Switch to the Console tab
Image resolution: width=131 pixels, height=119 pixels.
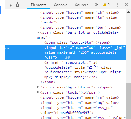pos(61,5)
